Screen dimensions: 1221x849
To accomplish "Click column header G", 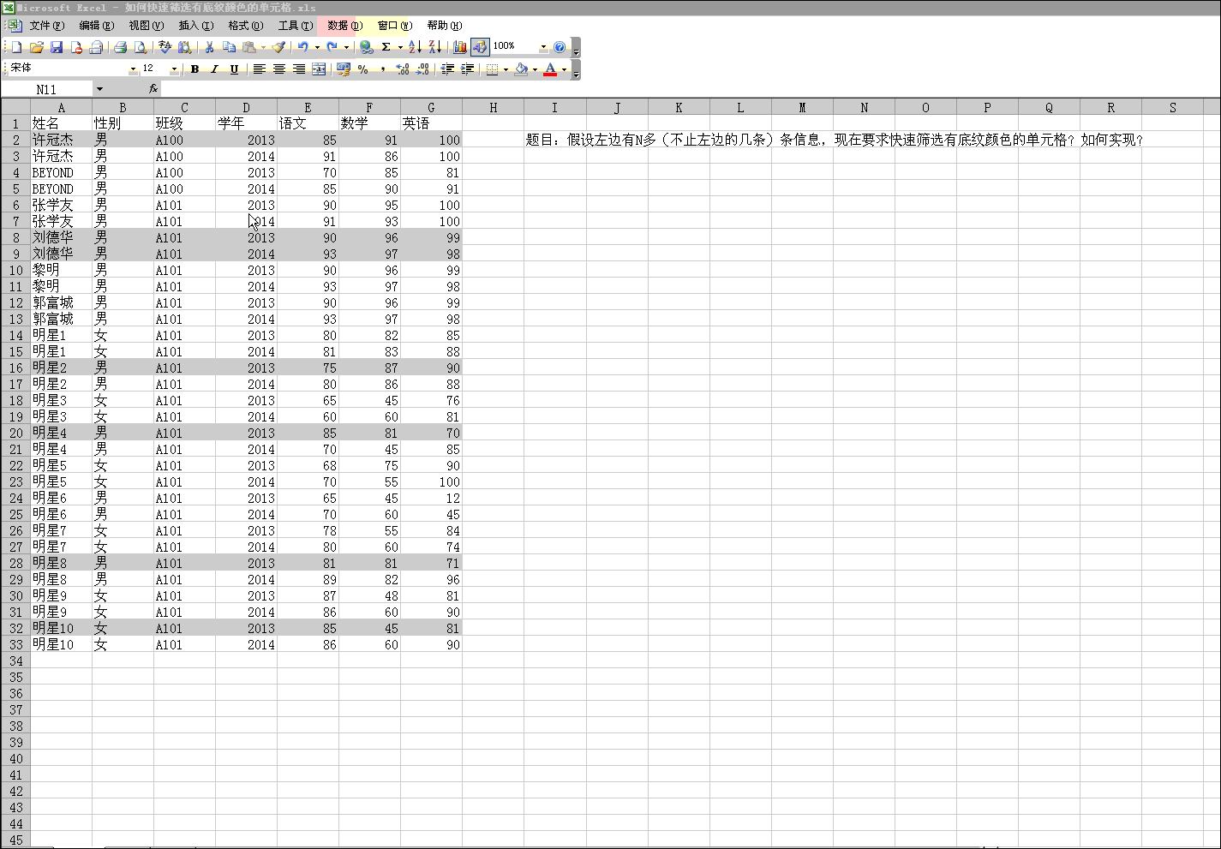I will tap(431, 107).
